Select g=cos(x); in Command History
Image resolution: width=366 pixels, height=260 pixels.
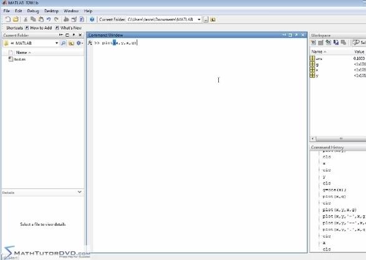tap(334, 190)
